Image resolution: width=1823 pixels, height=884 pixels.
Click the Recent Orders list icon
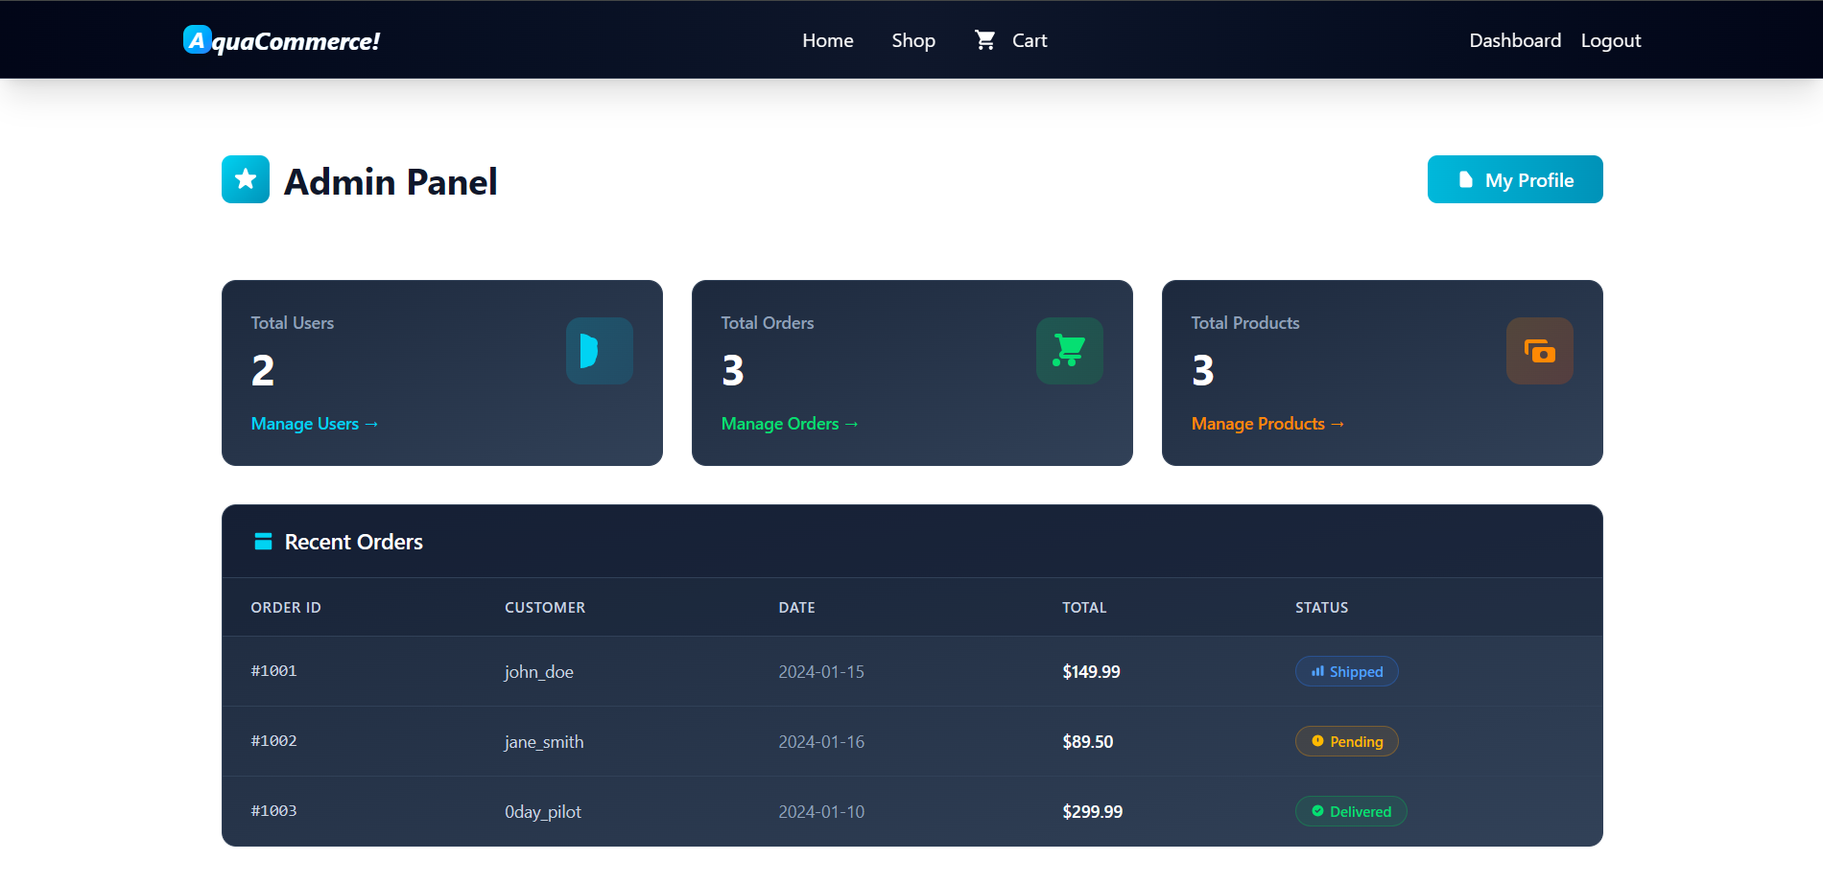point(263,542)
